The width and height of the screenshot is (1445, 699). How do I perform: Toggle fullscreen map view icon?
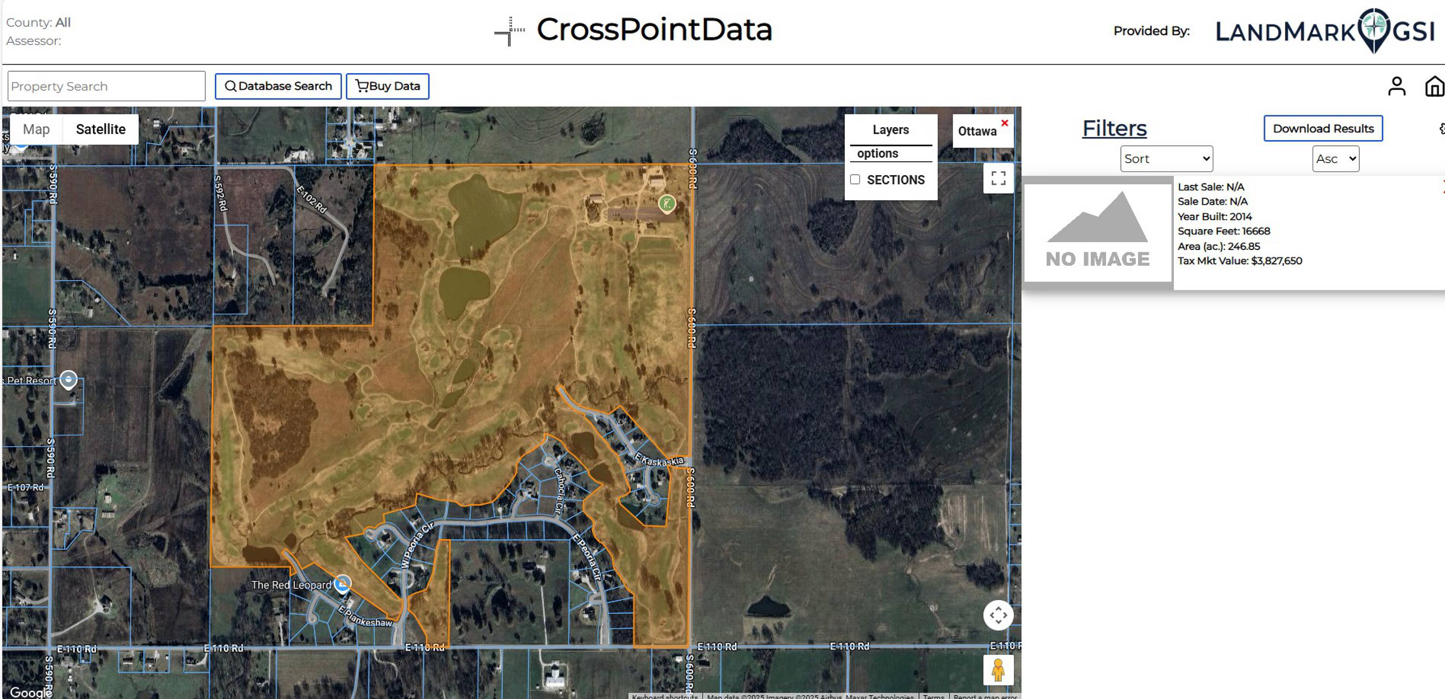[998, 178]
